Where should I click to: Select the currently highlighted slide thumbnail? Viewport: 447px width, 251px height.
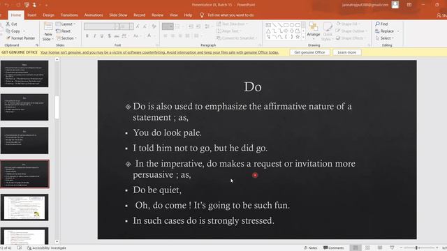(x=24, y=174)
